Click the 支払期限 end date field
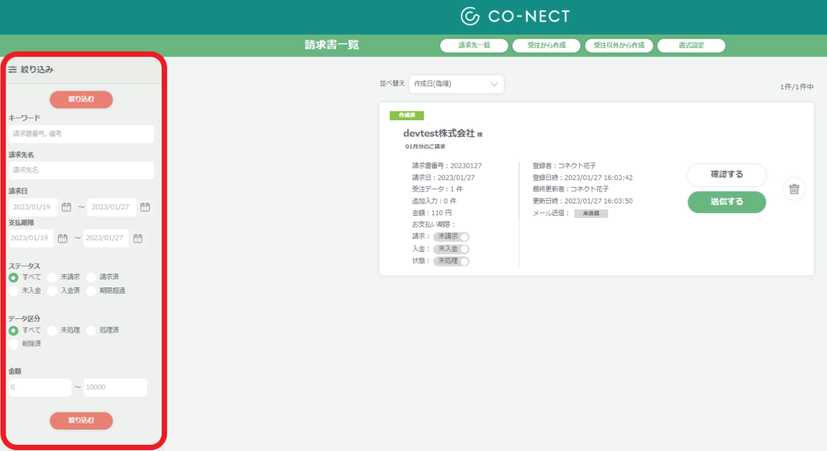This screenshot has height=451, width=827. (105, 239)
